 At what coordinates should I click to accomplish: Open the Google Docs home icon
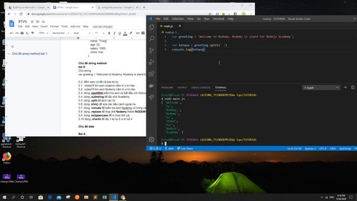12,23
